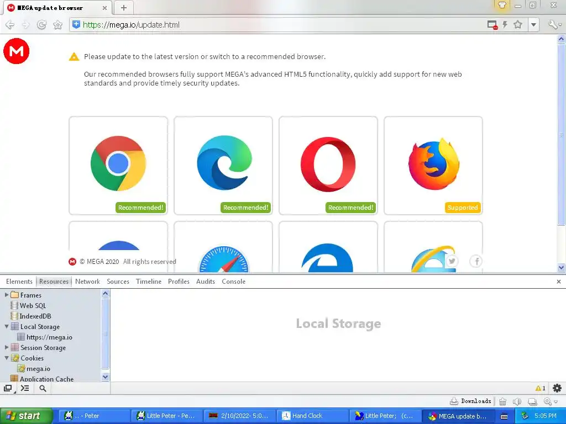Viewport: 566px width, 424px height.
Task: Close the MEGA update browser tab
Action: click(x=104, y=8)
